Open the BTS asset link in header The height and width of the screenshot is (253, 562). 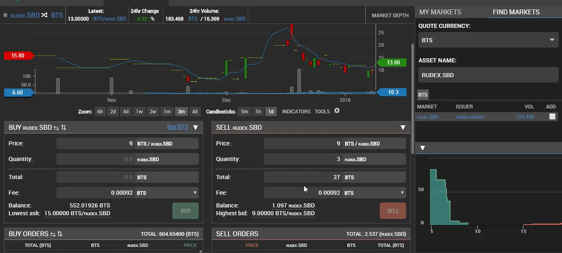57,15
